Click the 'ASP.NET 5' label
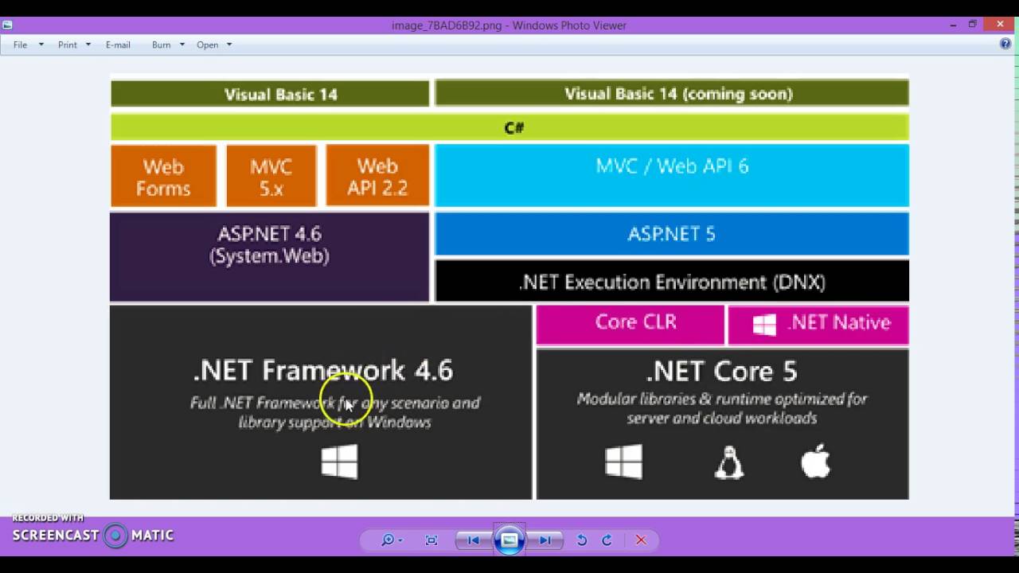Image resolution: width=1019 pixels, height=573 pixels. point(672,234)
